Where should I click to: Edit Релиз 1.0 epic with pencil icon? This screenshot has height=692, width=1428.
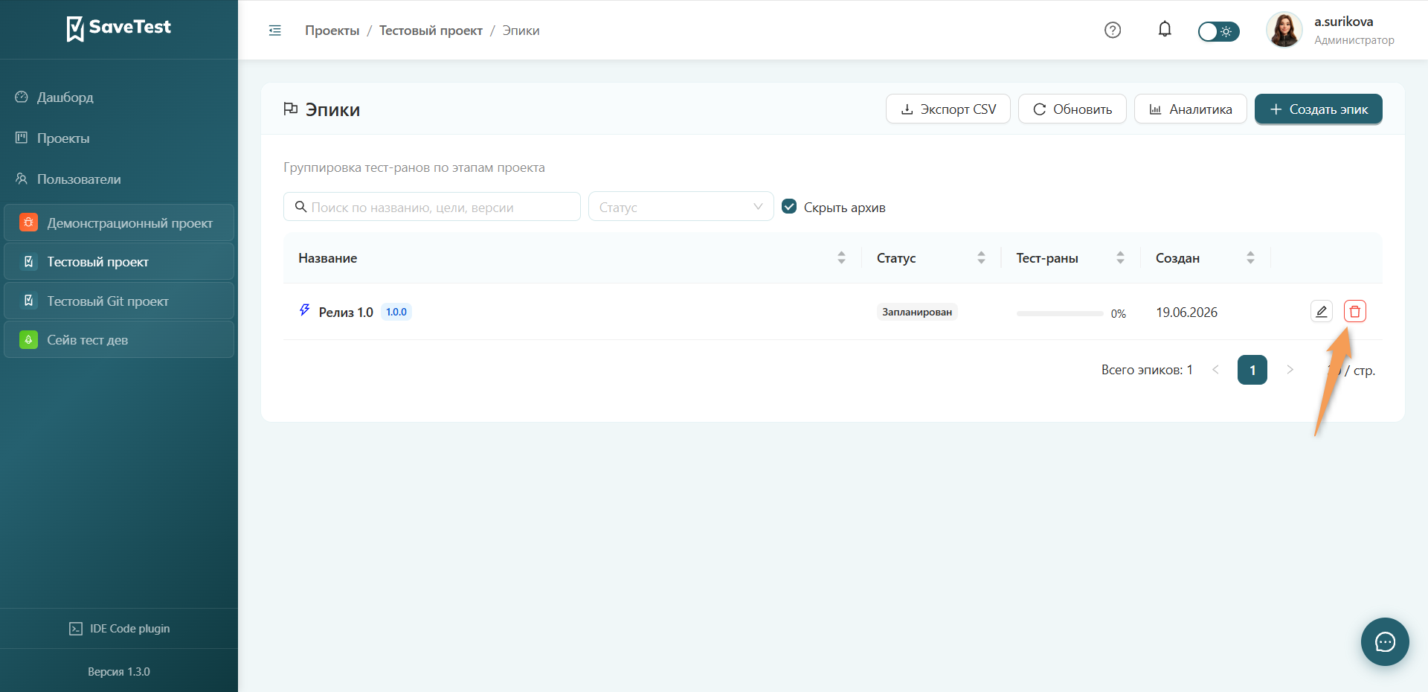(x=1322, y=312)
